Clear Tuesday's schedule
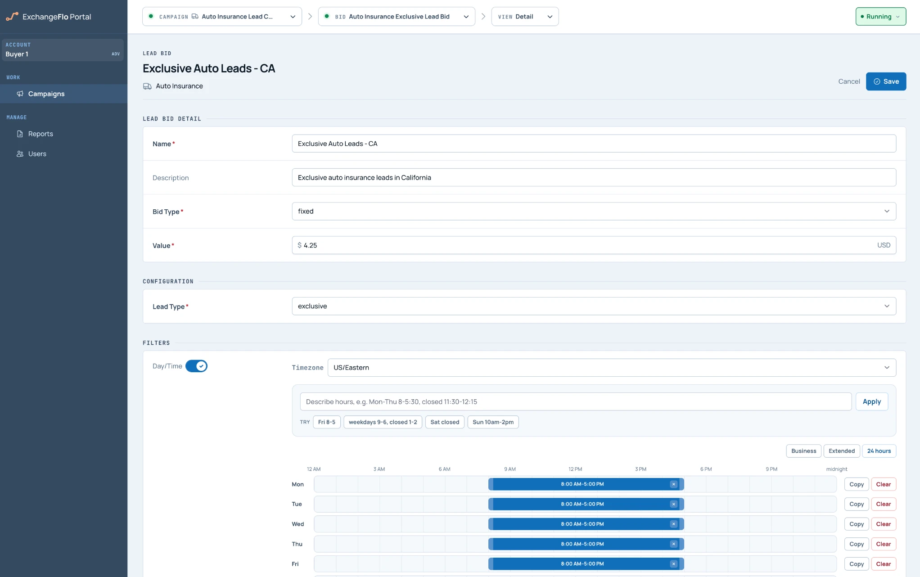Image resolution: width=920 pixels, height=577 pixels. tap(883, 504)
